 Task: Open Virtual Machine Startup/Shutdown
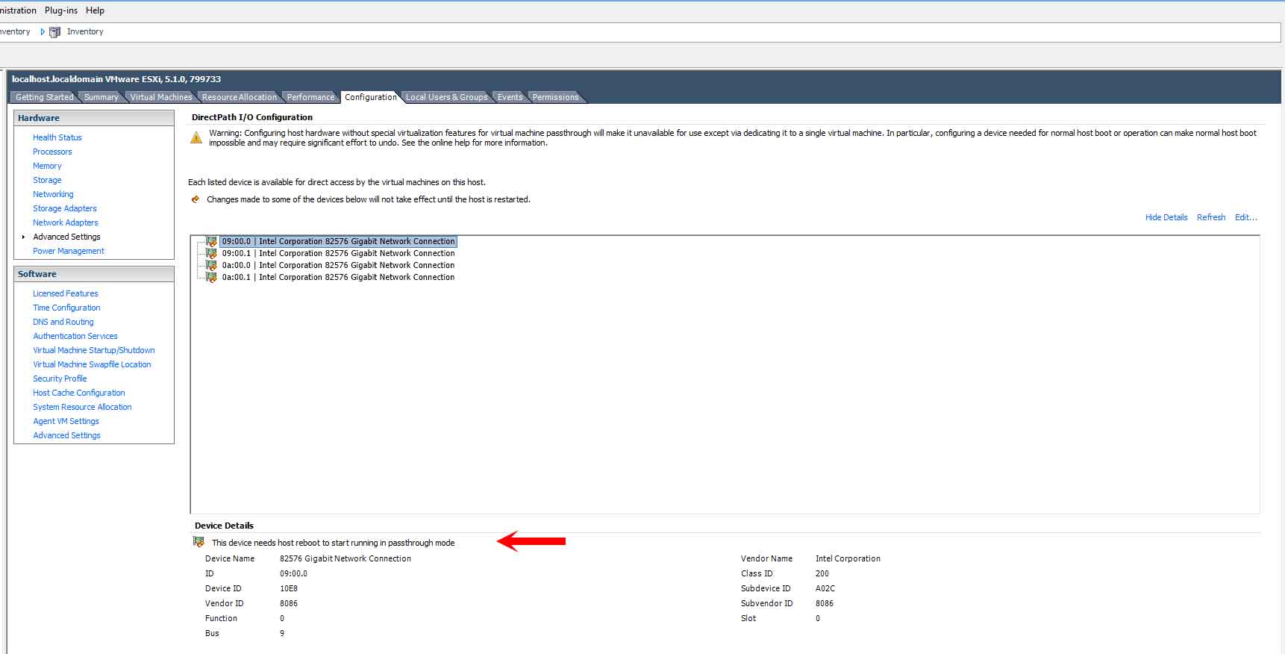click(x=94, y=350)
